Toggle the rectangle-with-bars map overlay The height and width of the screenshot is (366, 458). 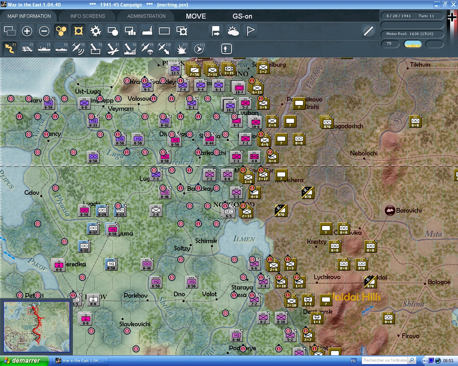click(x=130, y=31)
